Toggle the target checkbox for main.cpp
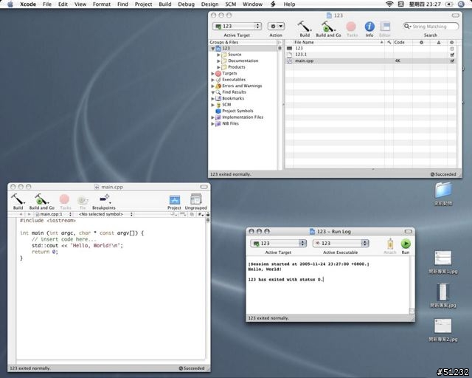 (x=451, y=61)
